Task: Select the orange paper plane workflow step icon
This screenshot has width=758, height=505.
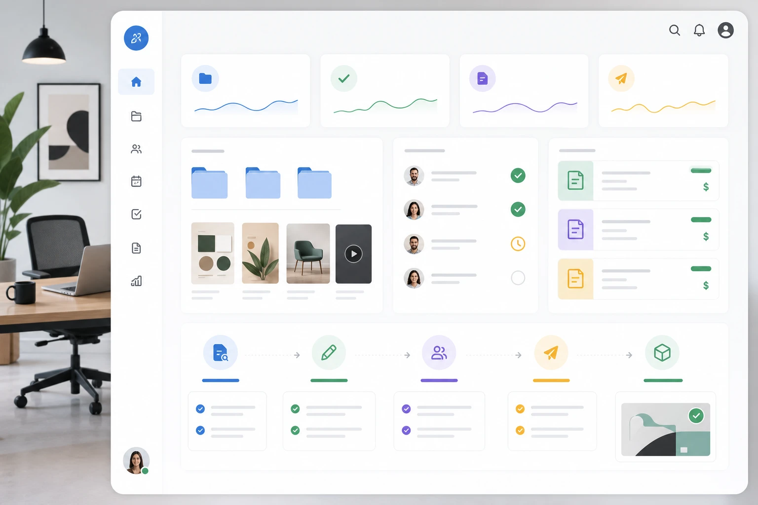Action: tap(551, 353)
